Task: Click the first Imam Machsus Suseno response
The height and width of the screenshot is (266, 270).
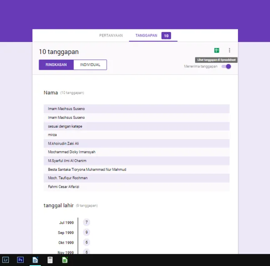Action: pos(136,109)
